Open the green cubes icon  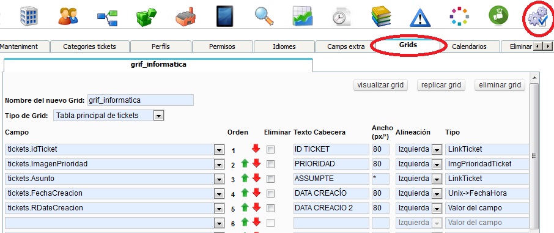[x=146, y=17]
